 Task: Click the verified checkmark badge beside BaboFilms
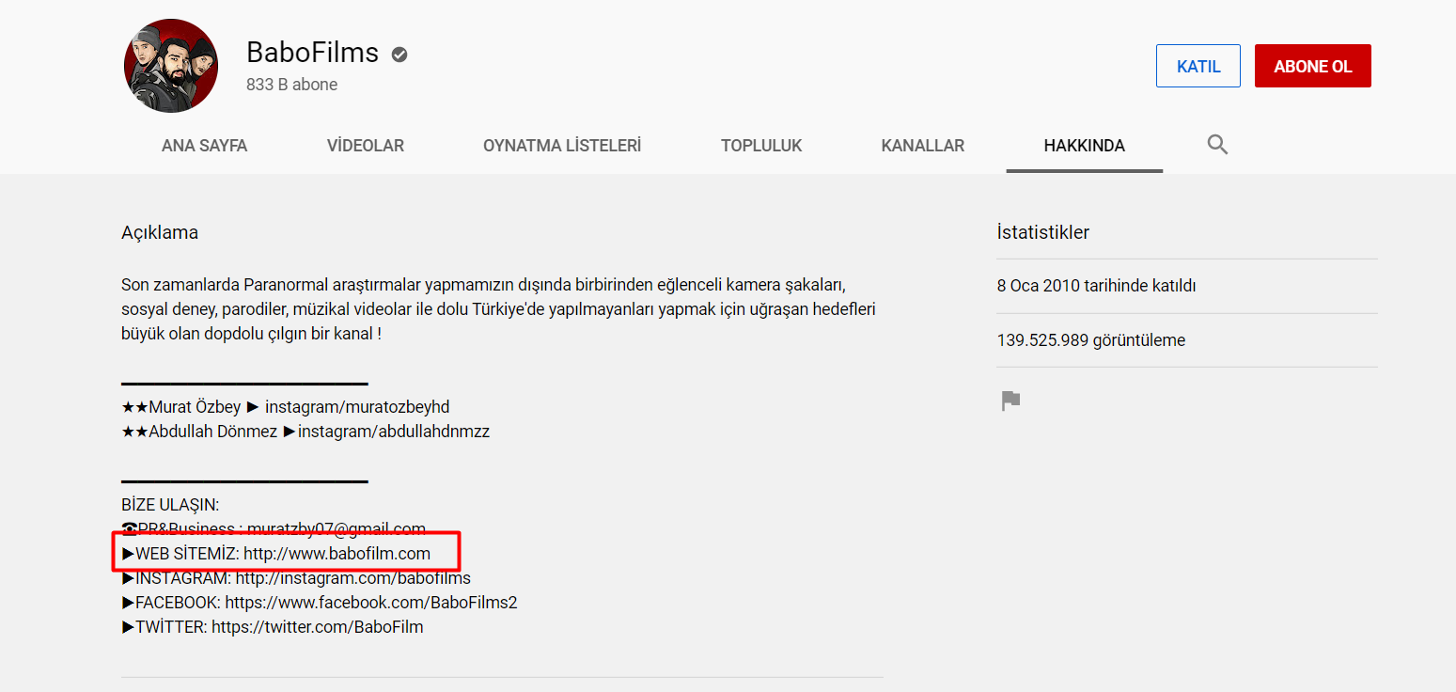pyautogui.click(x=399, y=55)
